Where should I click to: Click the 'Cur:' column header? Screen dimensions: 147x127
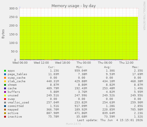[52, 67]
